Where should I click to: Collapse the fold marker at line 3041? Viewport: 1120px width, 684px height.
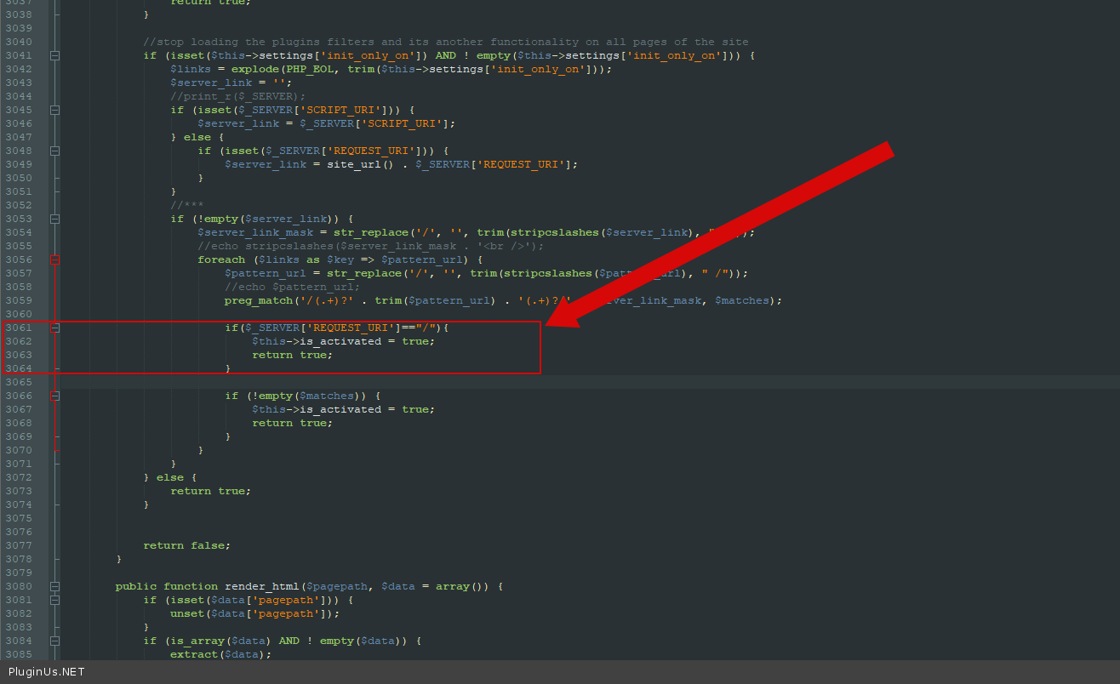55,55
